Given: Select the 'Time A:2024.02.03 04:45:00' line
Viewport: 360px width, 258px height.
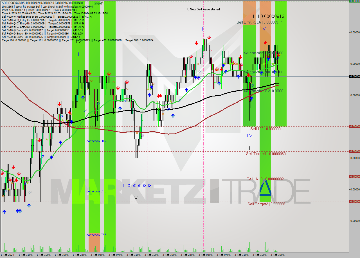Looking at the screenshot, I should tap(55, 13).
